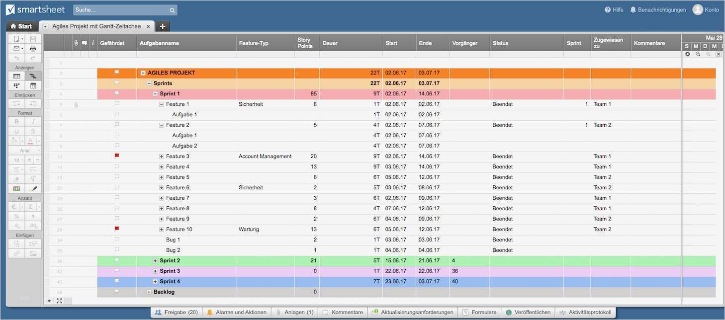
Task: Open the email send dropdown icon
Action: (x=16, y=48)
